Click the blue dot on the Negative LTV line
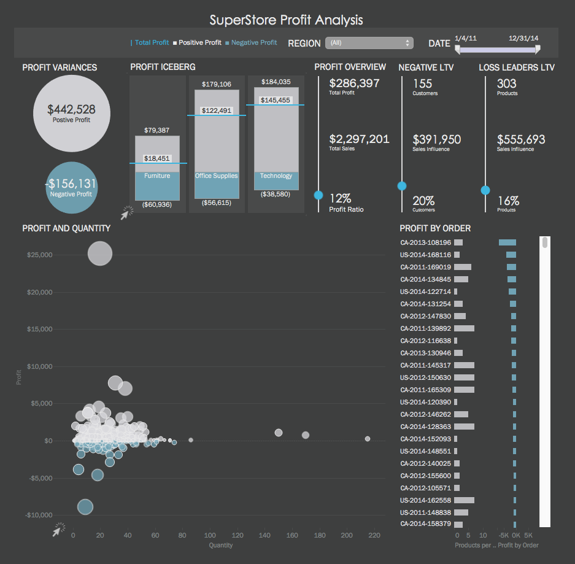The image size is (575, 564). pos(402,186)
